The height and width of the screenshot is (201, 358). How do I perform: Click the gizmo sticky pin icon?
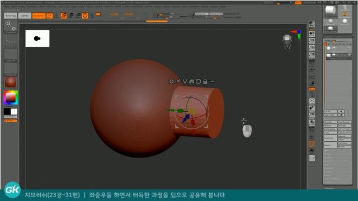(x=178, y=81)
